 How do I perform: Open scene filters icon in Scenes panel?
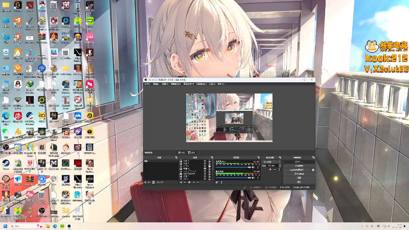coord(154,182)
